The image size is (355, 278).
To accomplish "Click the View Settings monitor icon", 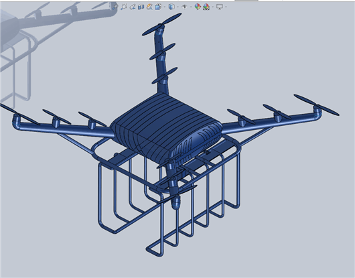I will pyautogui.click(x=220, y=7).
